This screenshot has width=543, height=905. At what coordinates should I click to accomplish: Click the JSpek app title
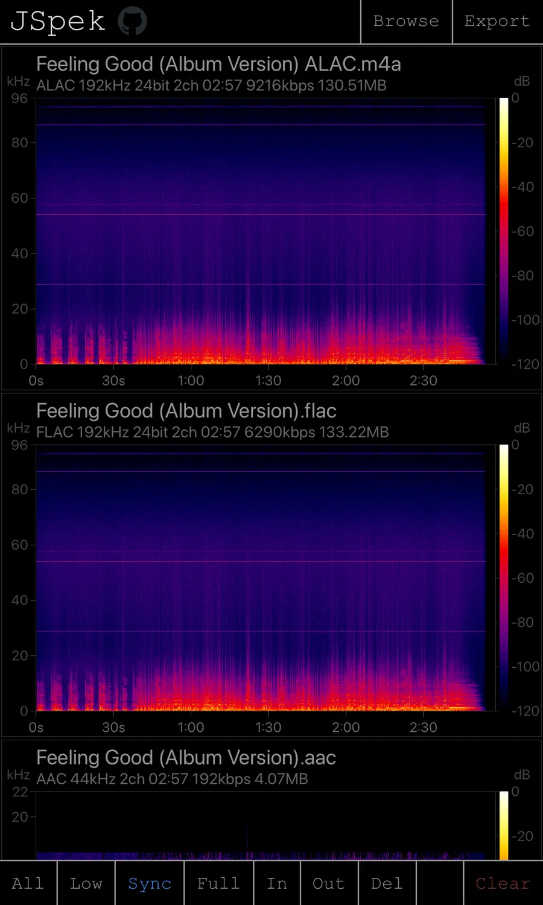coord(58,22)
